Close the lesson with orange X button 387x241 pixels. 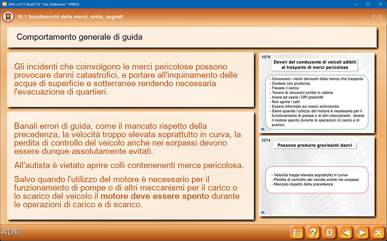378,232
